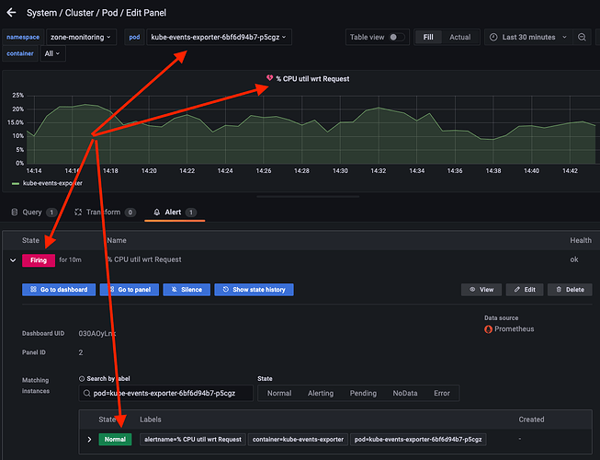Click the Go to panel button
Screen dimensions: 600x460
pyautogui.click(x=130, y=290)
